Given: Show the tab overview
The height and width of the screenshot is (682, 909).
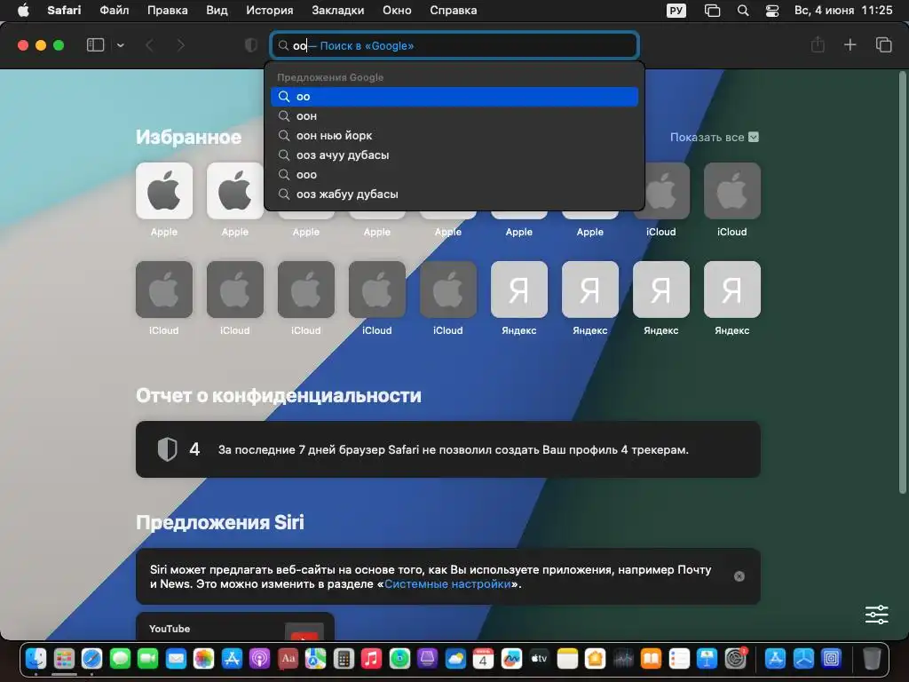Looking at the screenshot, I should 883,44.
